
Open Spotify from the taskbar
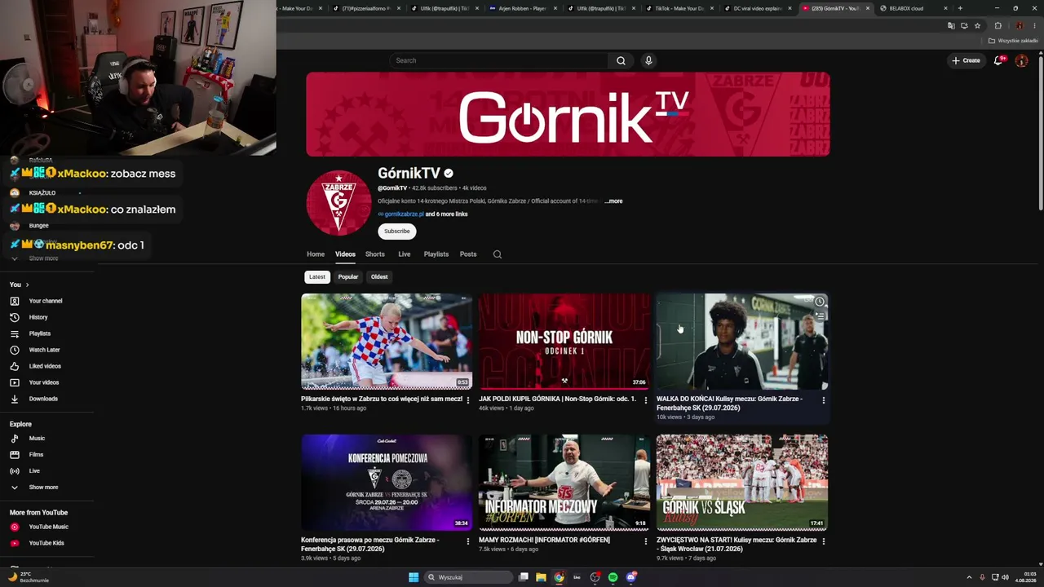tap(613, 577)
